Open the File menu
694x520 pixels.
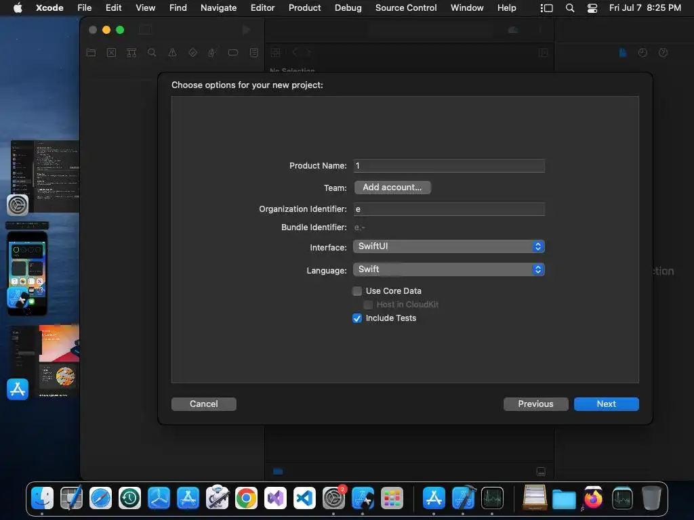click(85, 7)
